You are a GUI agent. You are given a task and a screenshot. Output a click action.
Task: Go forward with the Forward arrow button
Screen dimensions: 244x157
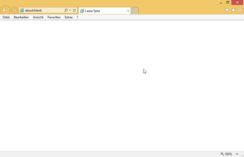(x=14, y=10)
